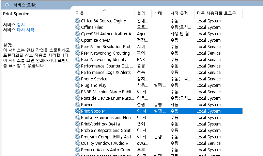This screenshot has width=263, height=156.
Task: Click gear icon of OpenSSH Authentication Agent
Action: click(x=77, y=34)
